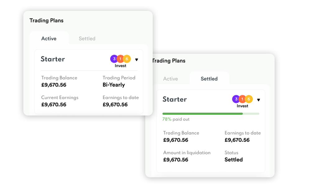Screen dimensions: 311x191
Task: Click Starter title in Settled plan card
Action: (175, 99)
